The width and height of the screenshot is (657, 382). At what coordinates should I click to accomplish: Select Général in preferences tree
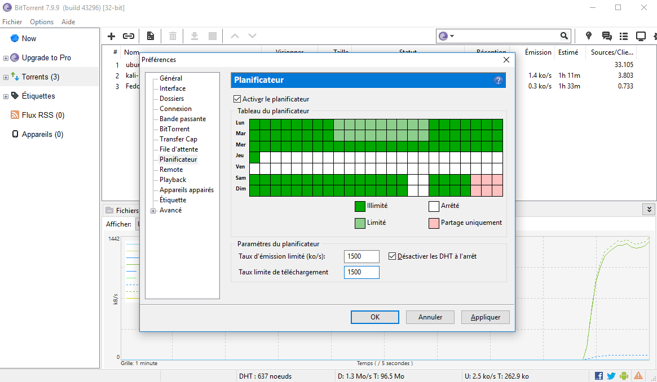coord(171,78)
